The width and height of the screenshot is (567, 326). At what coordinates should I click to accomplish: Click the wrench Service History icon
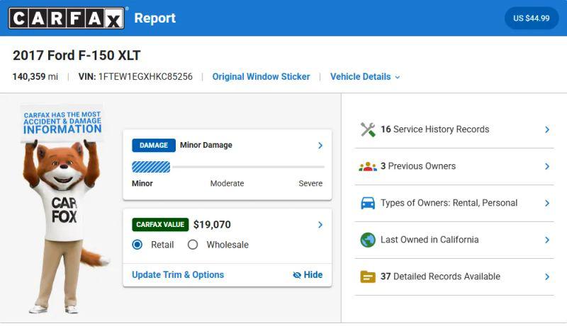pyautogui.click(x=368, y=129)
